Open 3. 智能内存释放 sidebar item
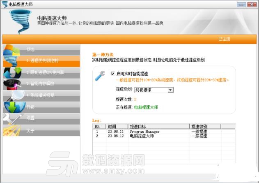 click(x=41, y=84)
